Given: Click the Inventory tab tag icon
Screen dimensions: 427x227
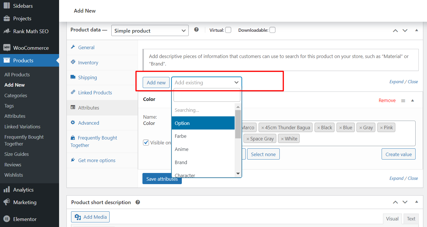Looking at the screenshot, I should click(73, 62).
